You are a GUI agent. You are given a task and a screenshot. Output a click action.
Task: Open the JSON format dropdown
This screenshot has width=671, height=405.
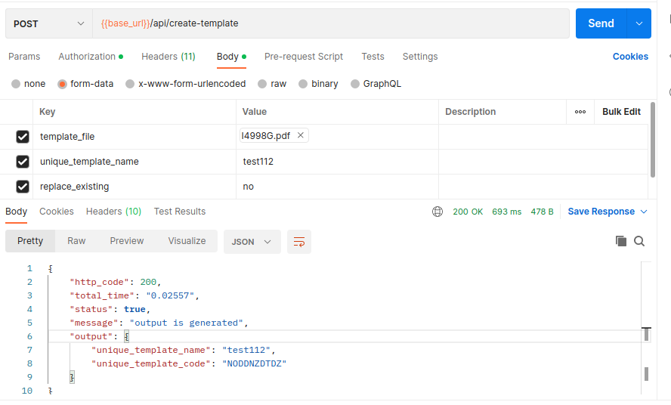click(252, 242)
